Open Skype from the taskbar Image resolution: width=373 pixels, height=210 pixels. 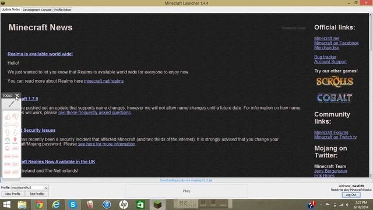pos(73,205)
